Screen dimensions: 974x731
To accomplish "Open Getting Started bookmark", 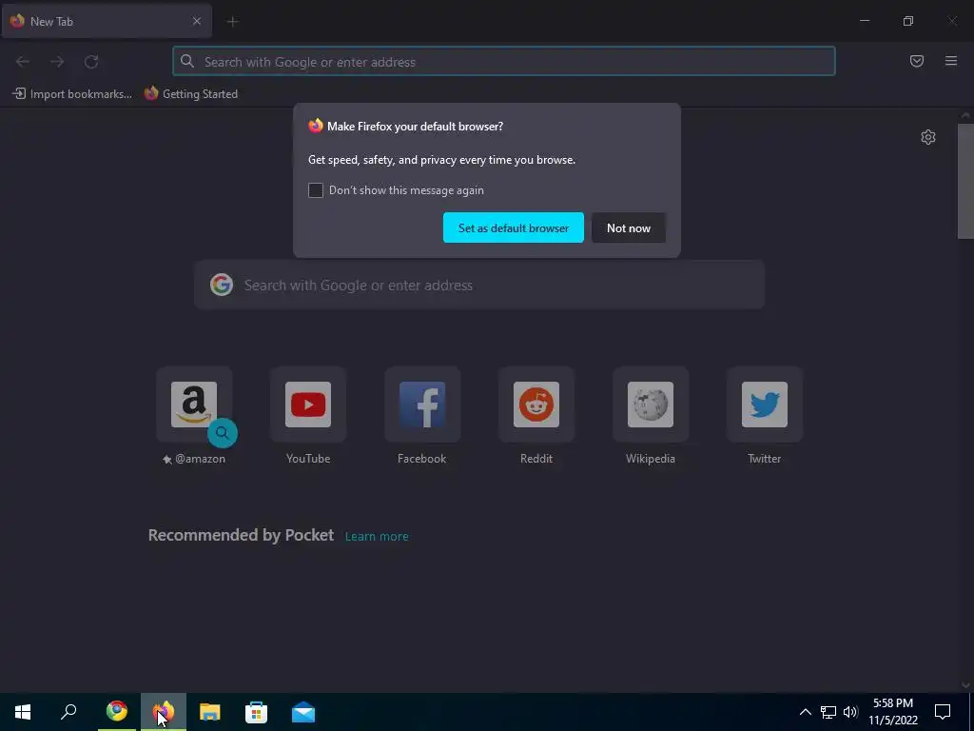I will point(191,94).
